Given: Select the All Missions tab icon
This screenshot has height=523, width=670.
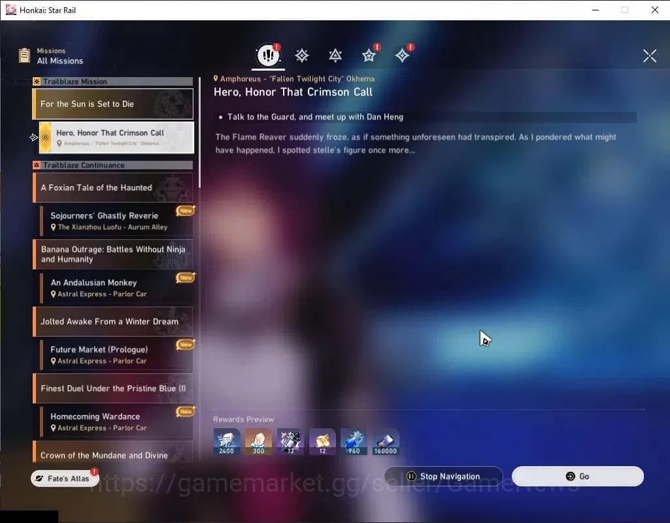Looking at the screenshot, I should pyautogui.click(x=268, y=55).
